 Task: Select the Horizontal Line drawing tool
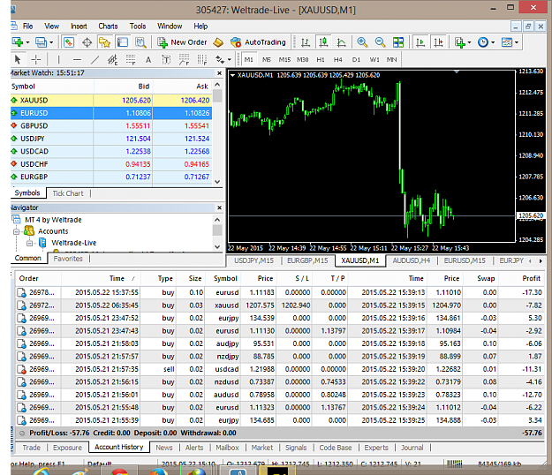pyautogui.click(x=77, y=60)
